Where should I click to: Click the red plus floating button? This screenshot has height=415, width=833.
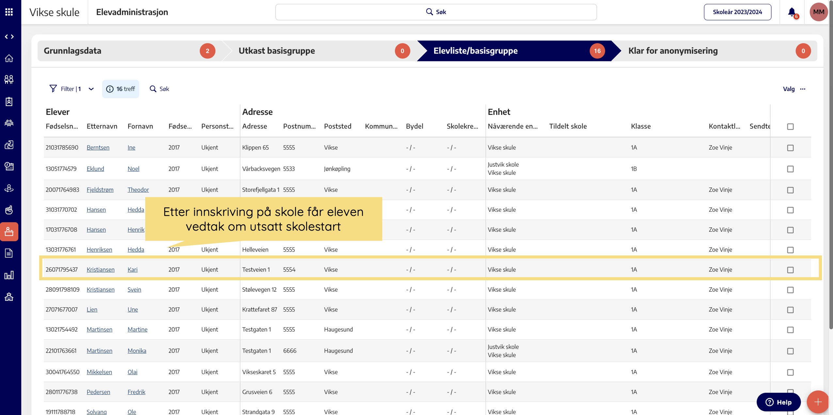pos(818,402)
